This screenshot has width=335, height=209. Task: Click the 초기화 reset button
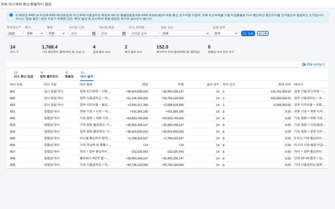point(263,33)
